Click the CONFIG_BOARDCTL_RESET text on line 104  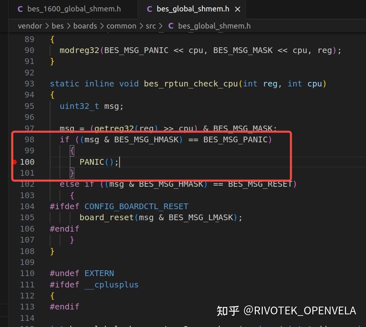click(136, 206)
